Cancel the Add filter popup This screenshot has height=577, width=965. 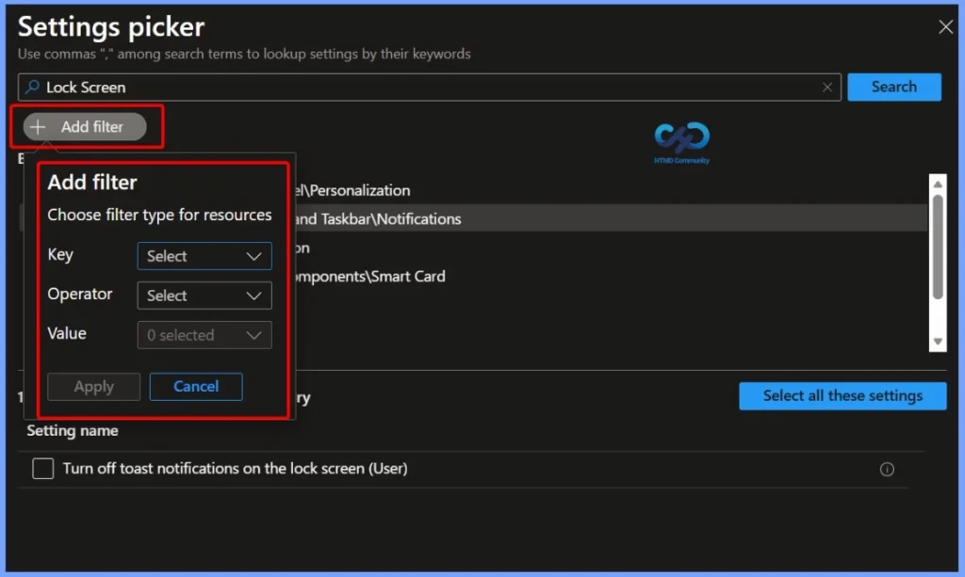195,386
